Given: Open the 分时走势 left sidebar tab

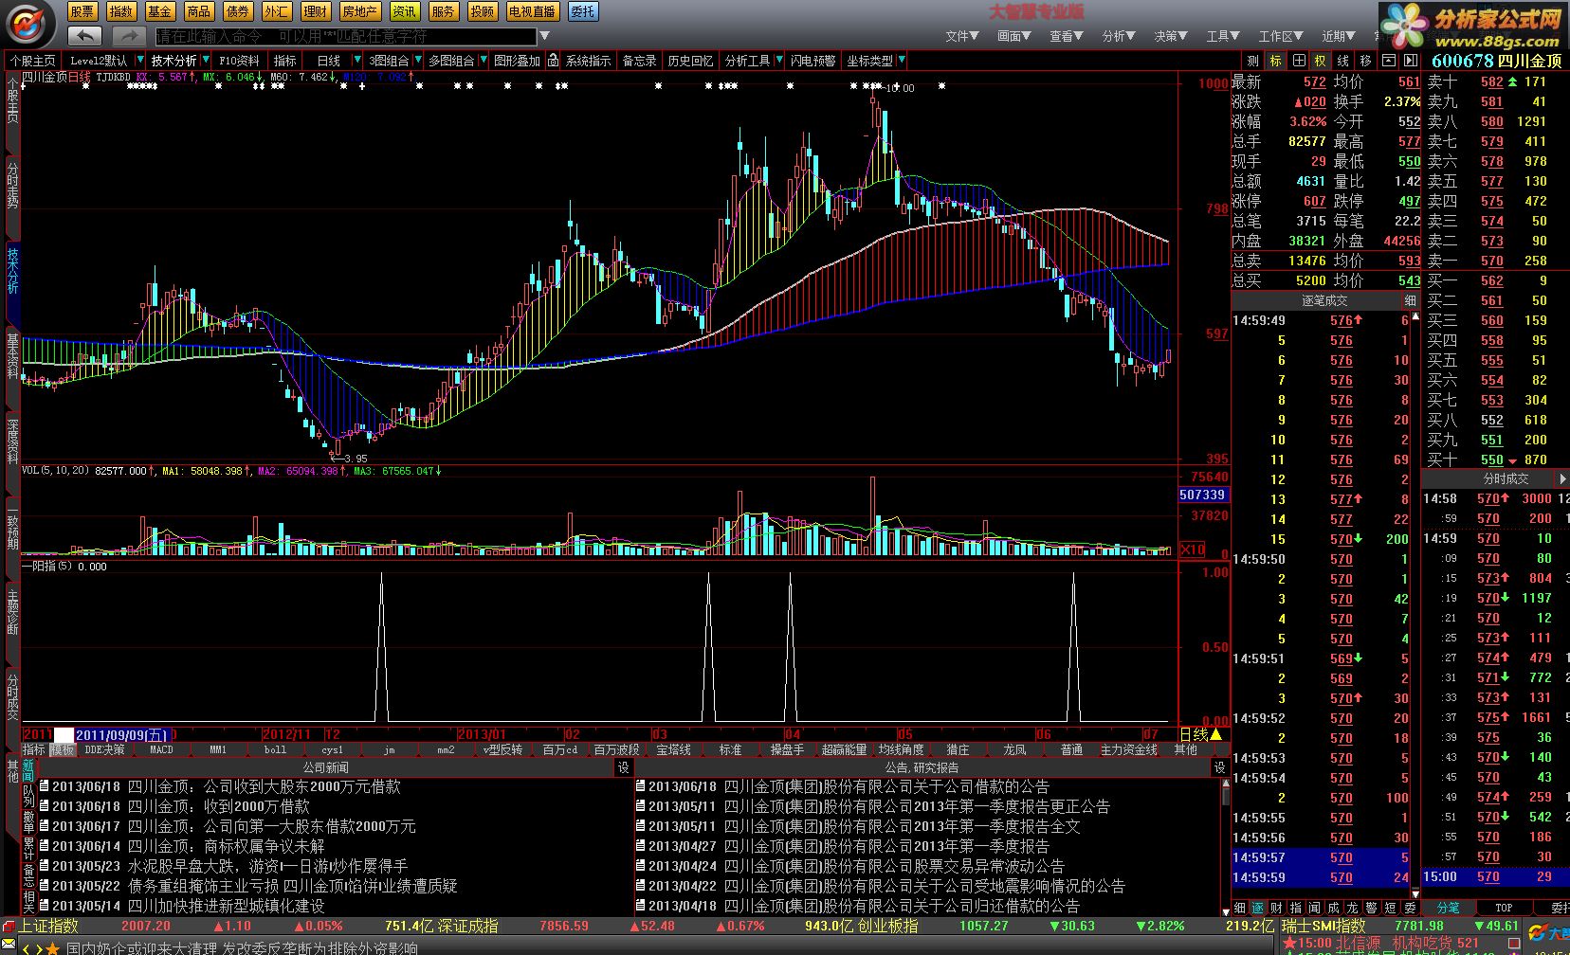Looking at the screenshot, I should pos(12,185).
